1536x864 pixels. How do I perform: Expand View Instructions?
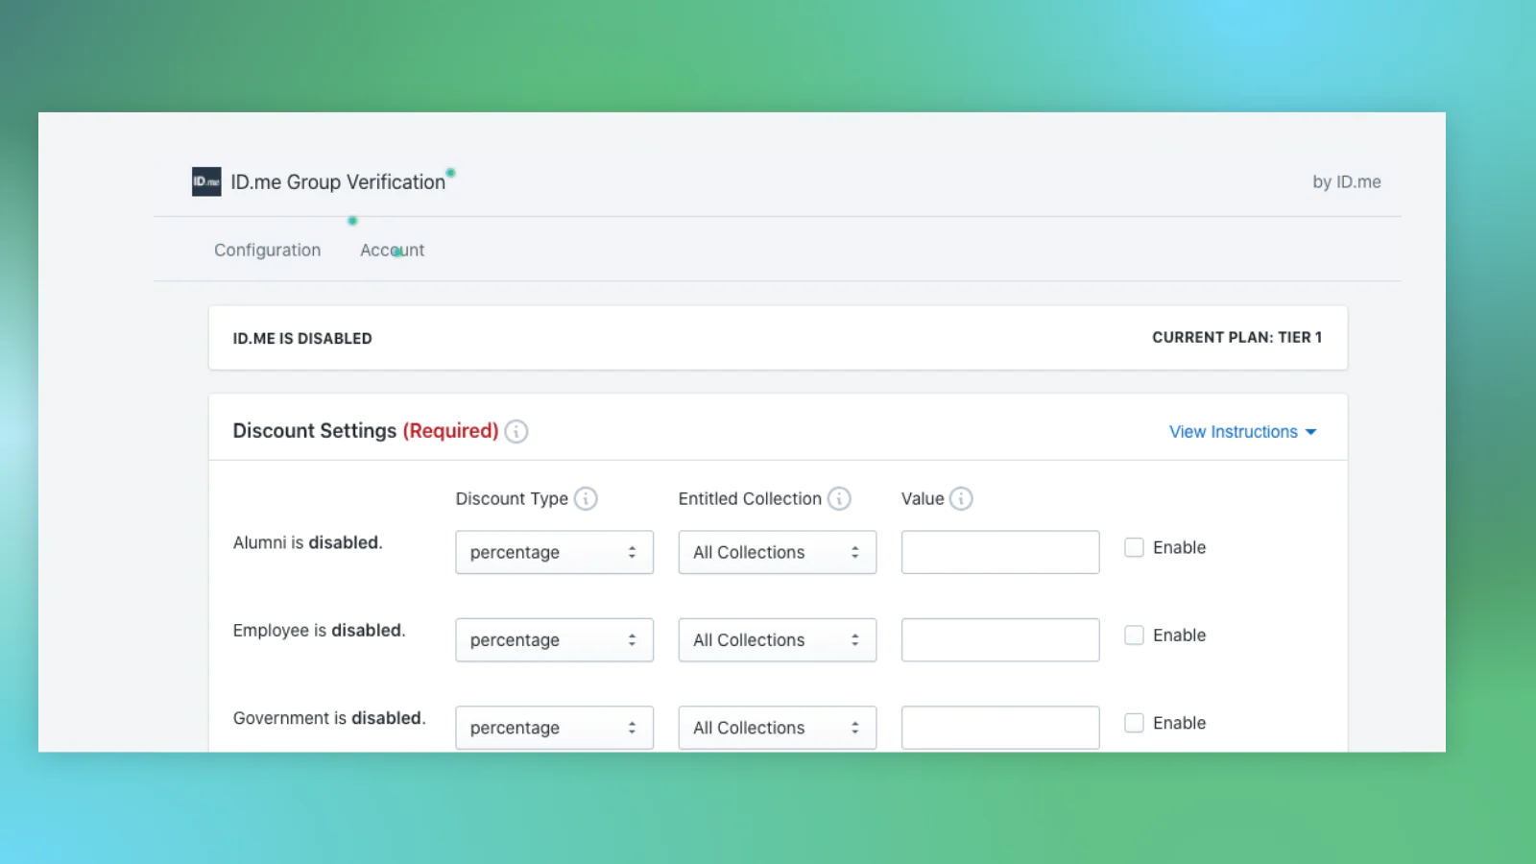tap(1242, 432)
